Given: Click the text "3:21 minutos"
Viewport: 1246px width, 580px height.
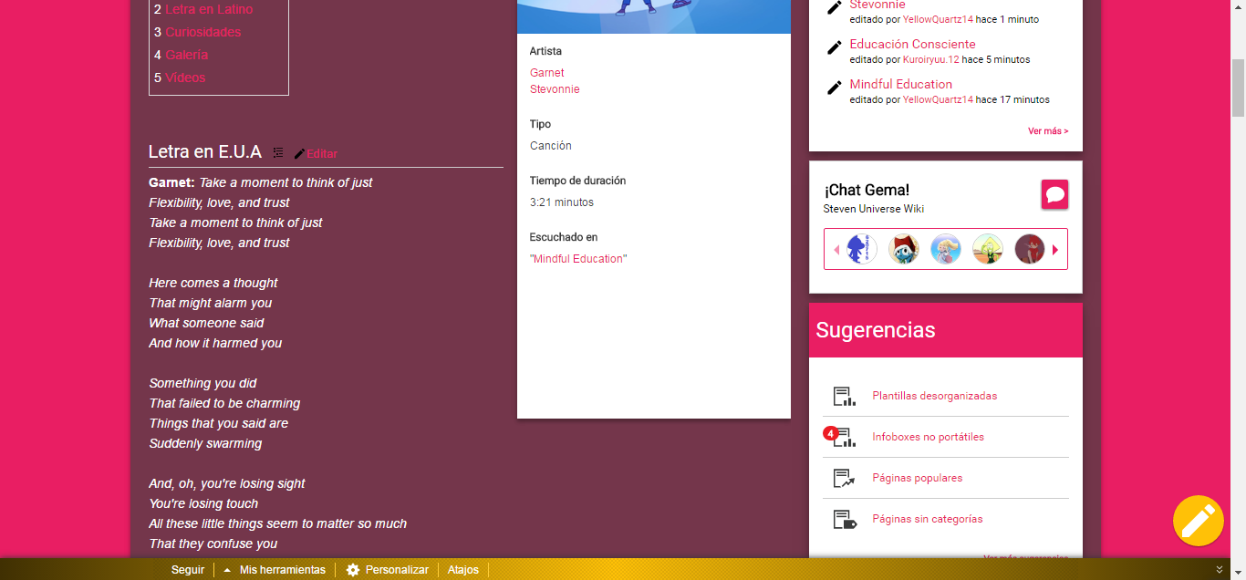Looking at the screenshot, I should 562,202.
